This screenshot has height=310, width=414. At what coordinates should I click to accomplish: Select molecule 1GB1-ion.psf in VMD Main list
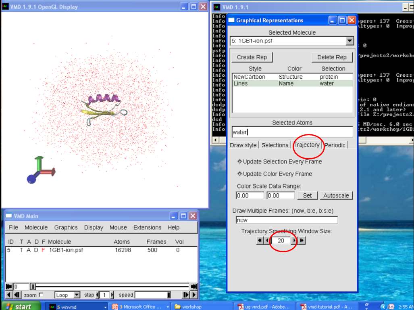(102, 250)
